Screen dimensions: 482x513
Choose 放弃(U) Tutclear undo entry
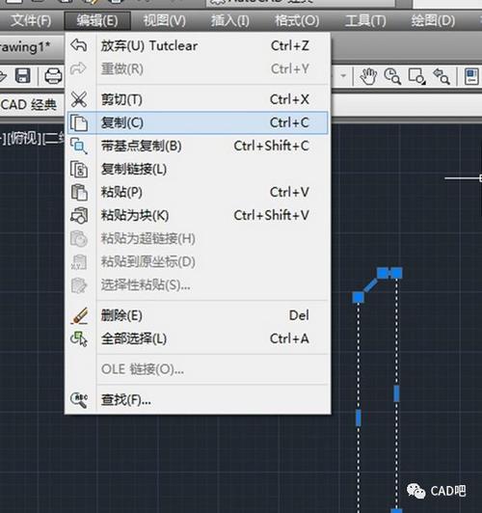(x=198, y=46)
